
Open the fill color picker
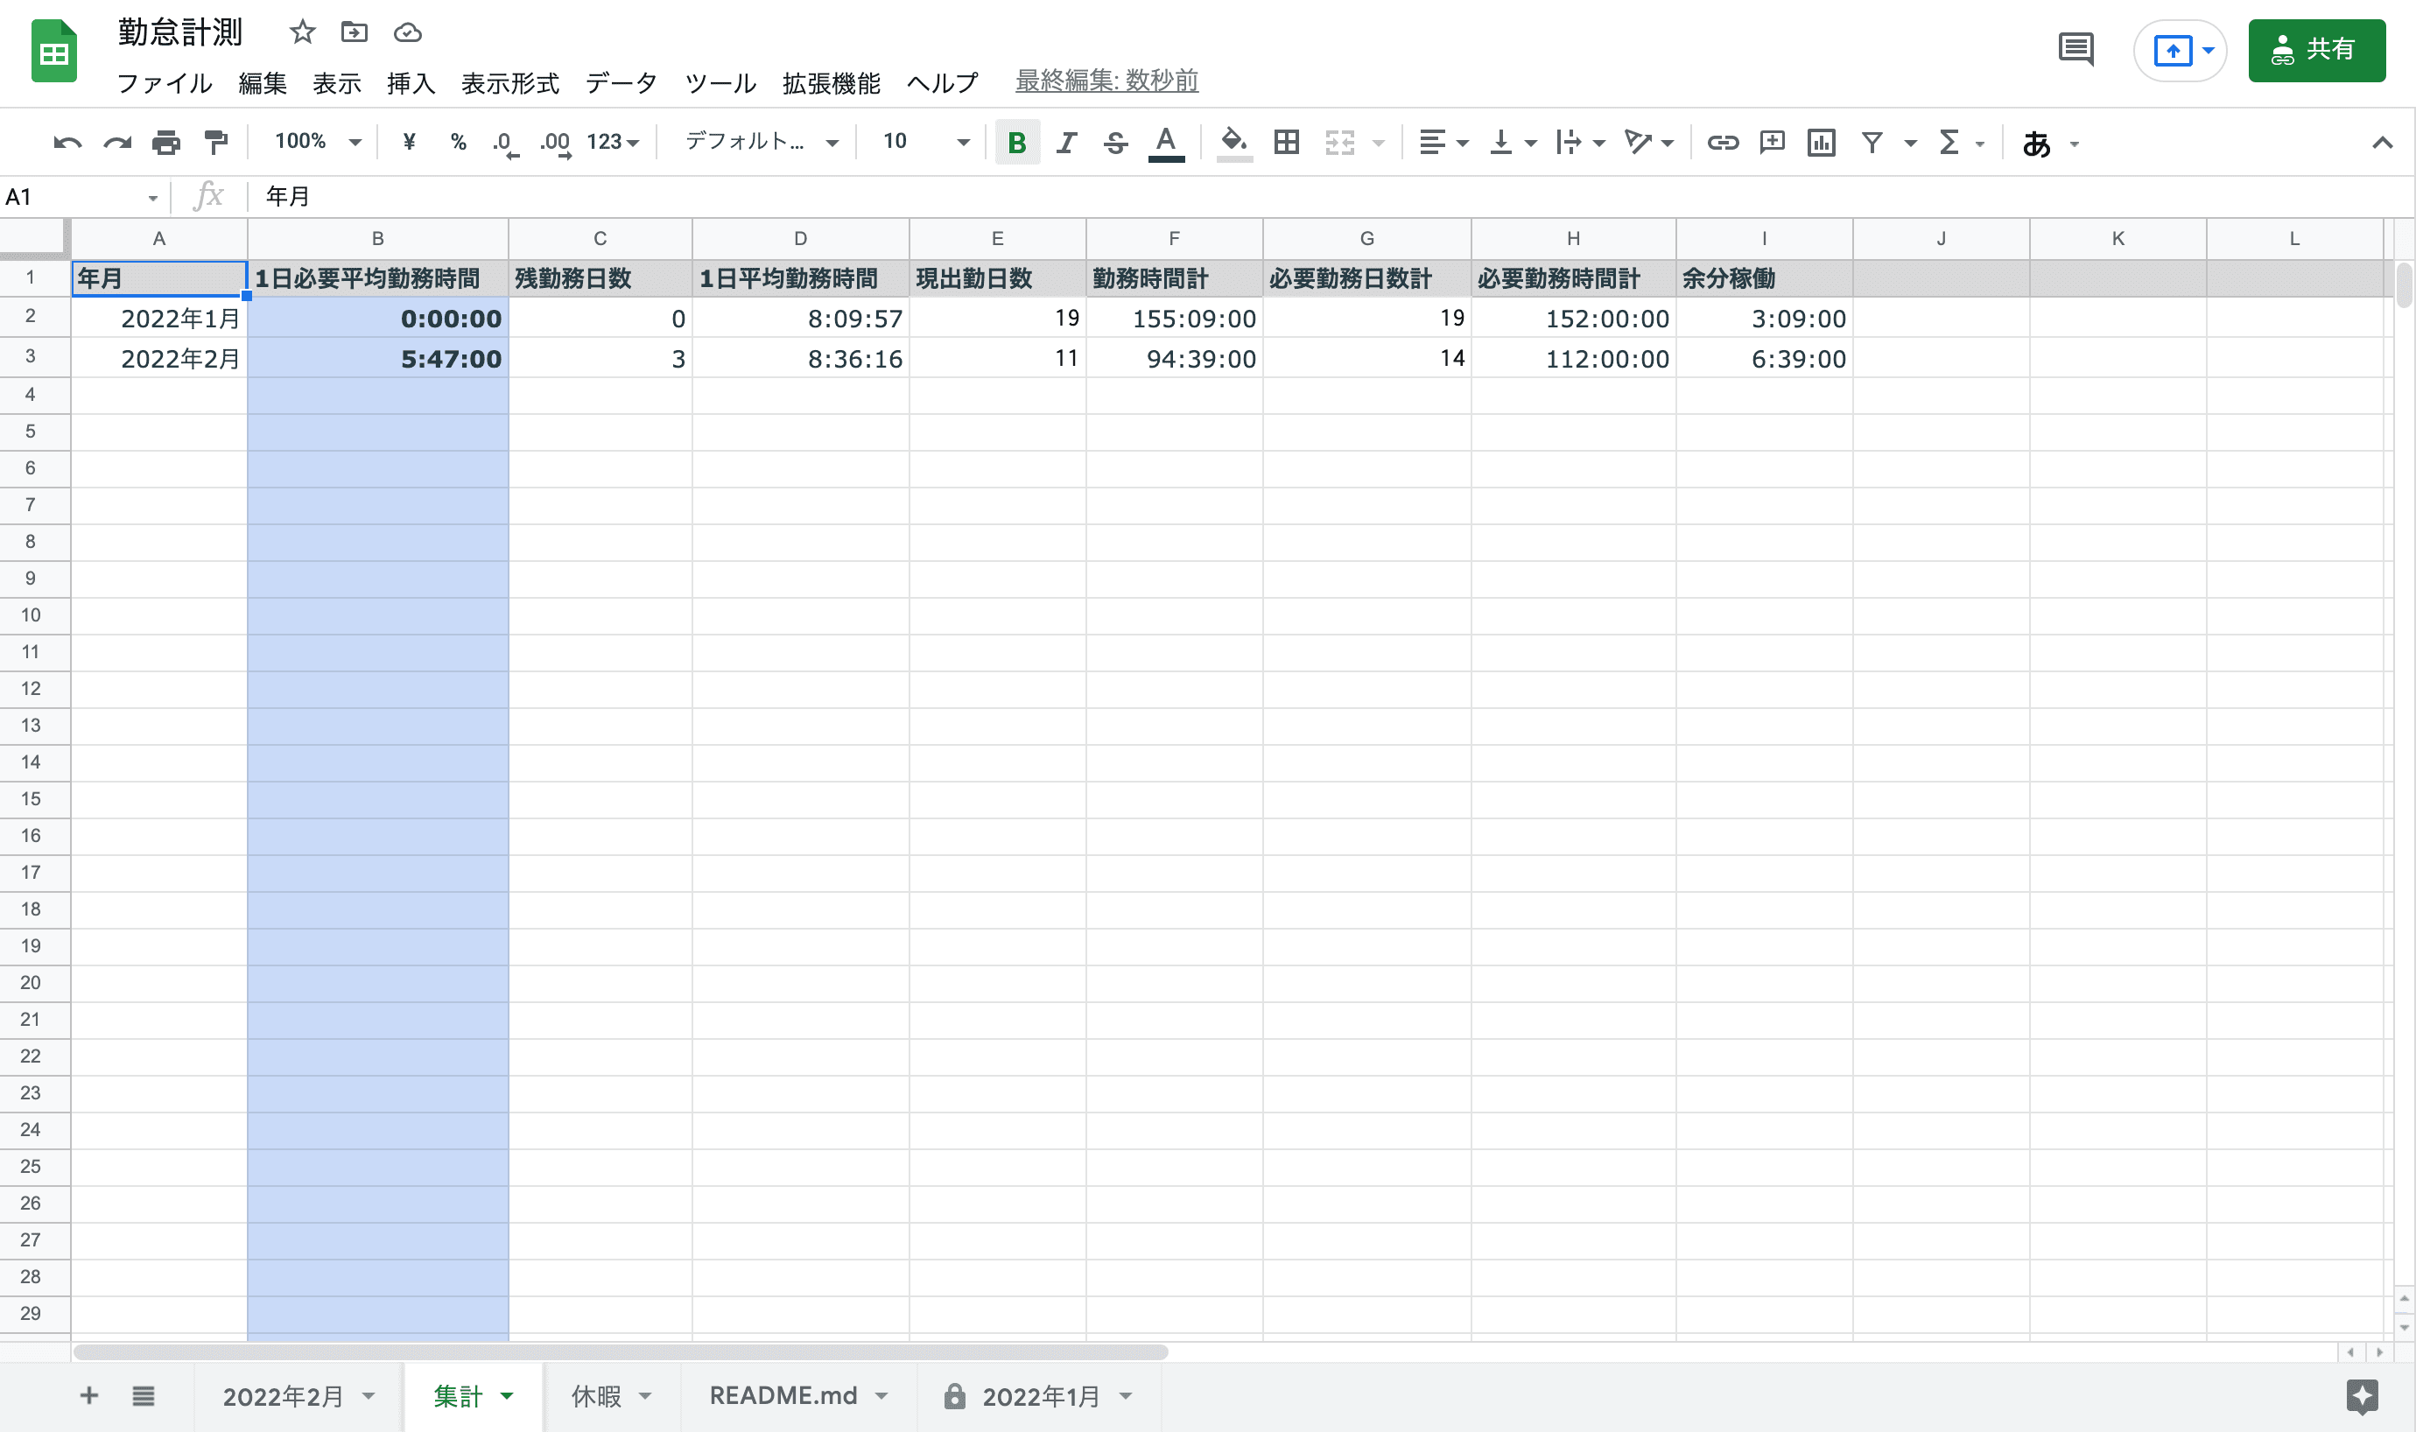point(1234,142)
